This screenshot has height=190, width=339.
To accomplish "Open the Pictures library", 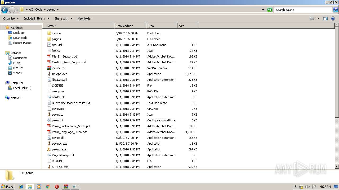I will [18, 68].
